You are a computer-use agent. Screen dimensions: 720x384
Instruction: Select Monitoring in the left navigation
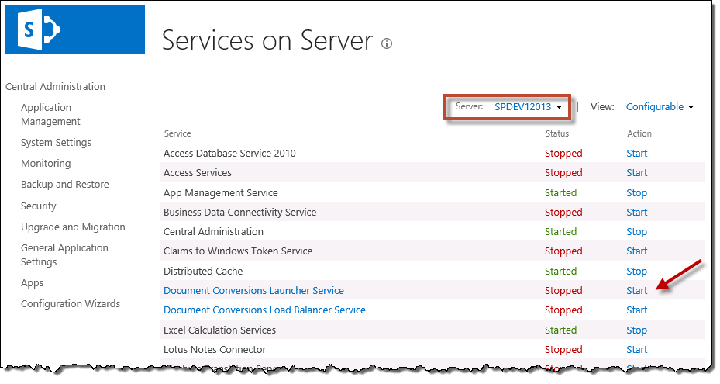[46, 164]
